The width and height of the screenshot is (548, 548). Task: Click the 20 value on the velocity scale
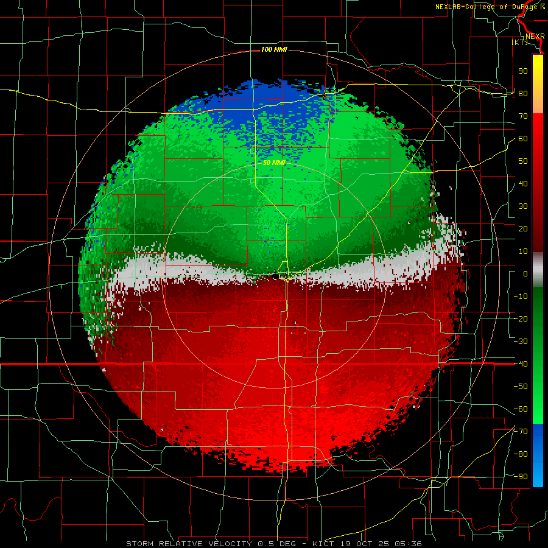coord(523,228)
